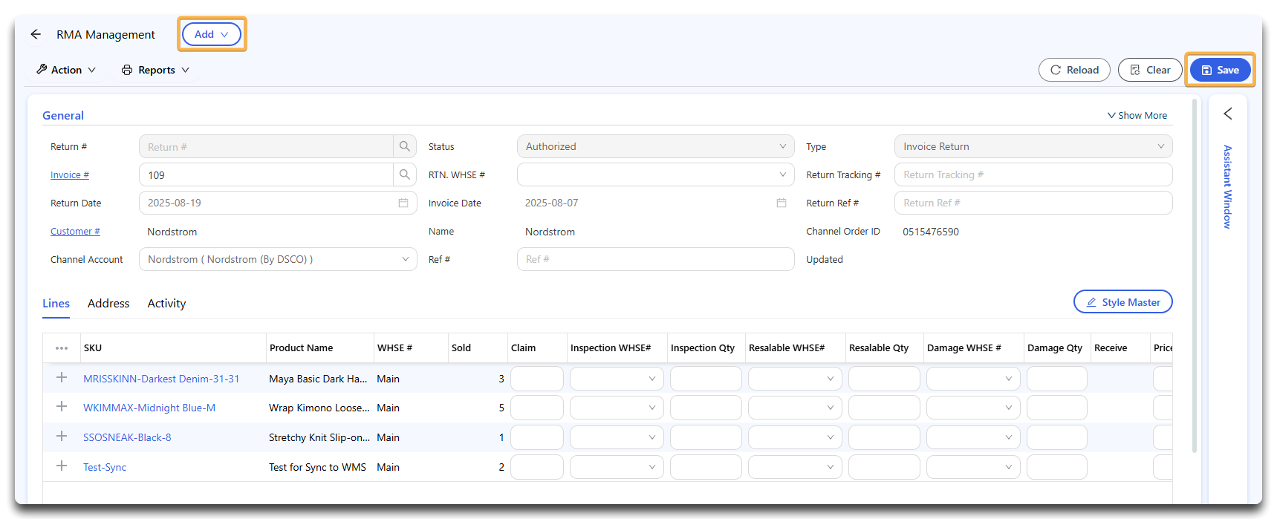Click the Return Date field 2025-08-19
The image size is (1277, 519).
coord(278,203)
